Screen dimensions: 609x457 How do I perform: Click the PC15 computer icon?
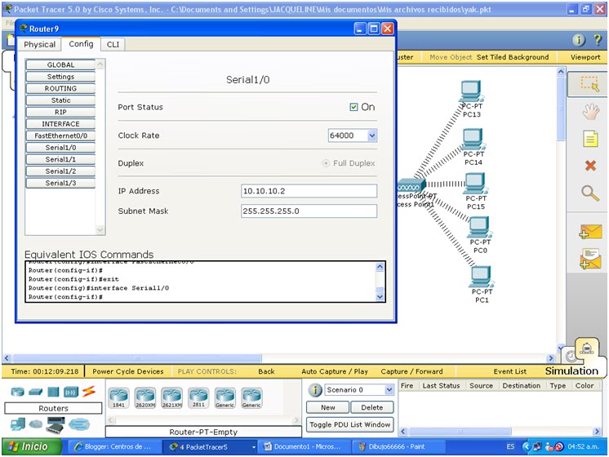click(x=475, y=184)
